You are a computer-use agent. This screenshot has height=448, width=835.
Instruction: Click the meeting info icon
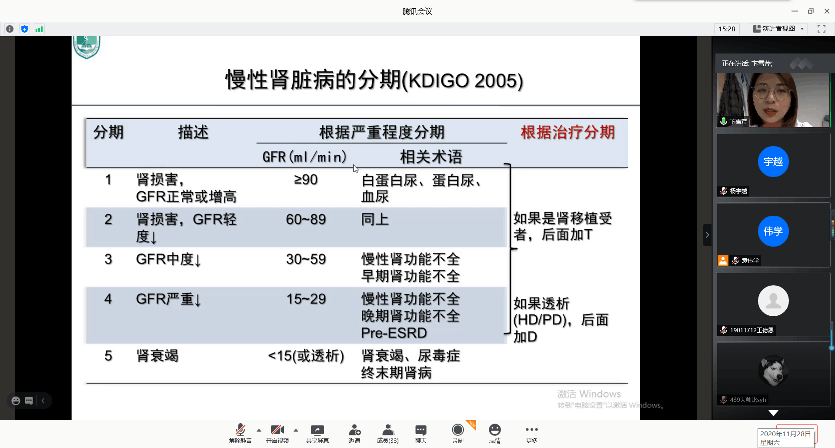10,29
